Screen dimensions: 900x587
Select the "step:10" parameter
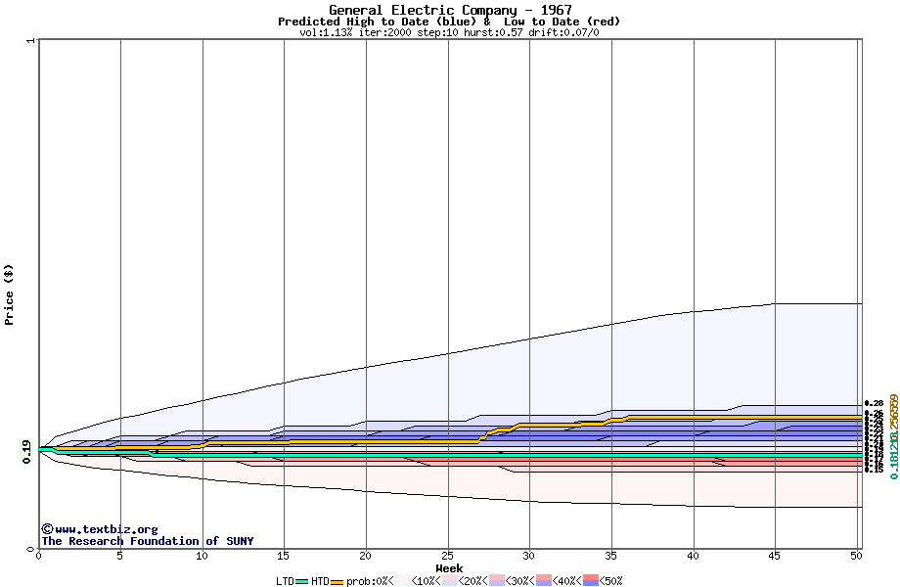coord(438,32)
